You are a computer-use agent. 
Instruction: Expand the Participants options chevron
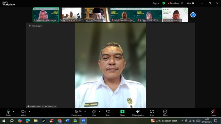[85, 112]
